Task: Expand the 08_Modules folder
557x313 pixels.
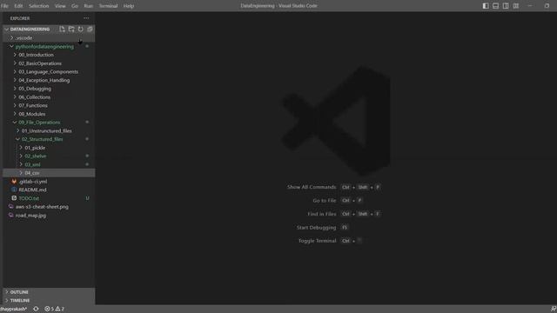Action: click(49, 114)
